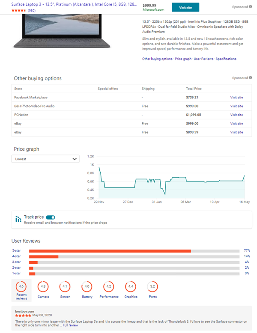Jump to Price graph anchor link
The height and width of the screenshot is (333, 257).
click(183, 59)
